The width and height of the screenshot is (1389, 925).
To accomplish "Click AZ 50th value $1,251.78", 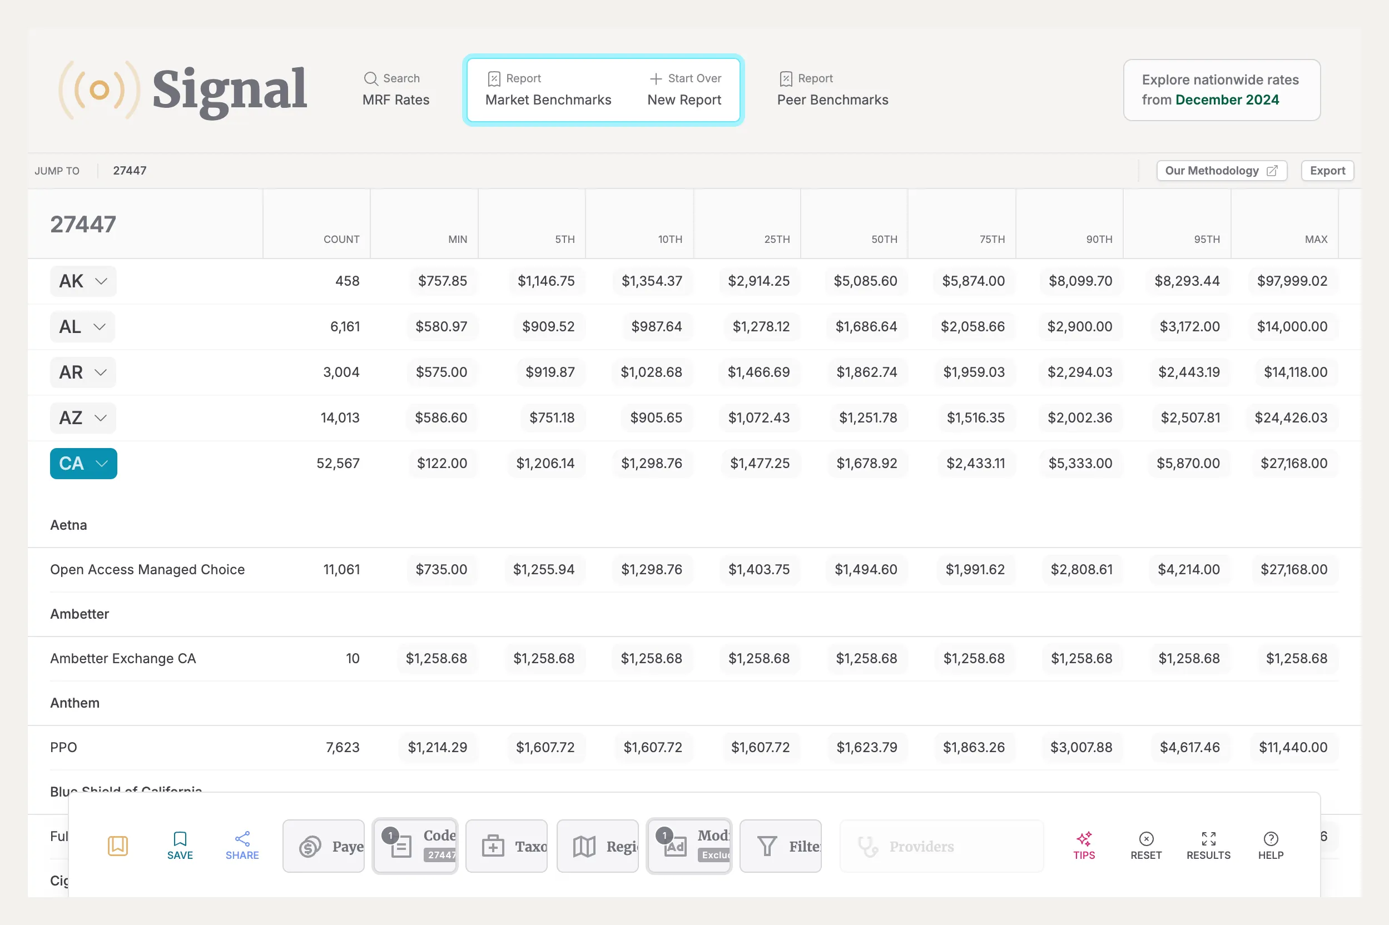I will point(868,417).
